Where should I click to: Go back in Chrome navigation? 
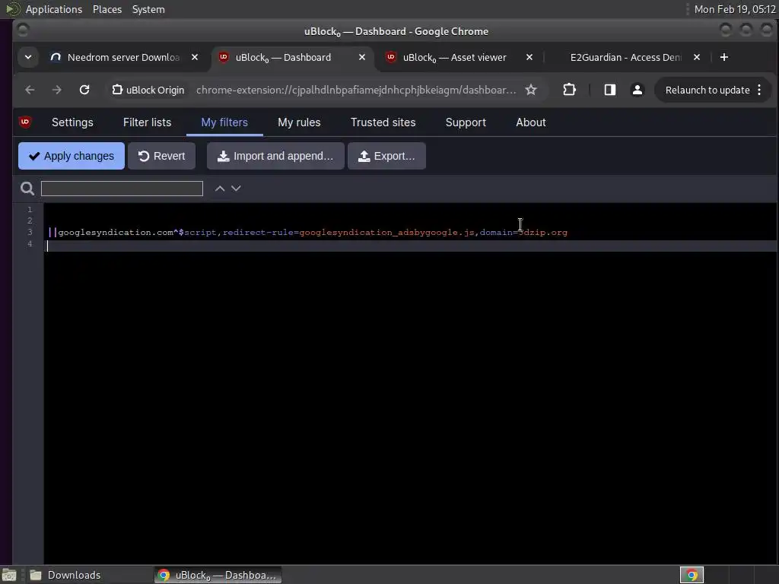30,90
